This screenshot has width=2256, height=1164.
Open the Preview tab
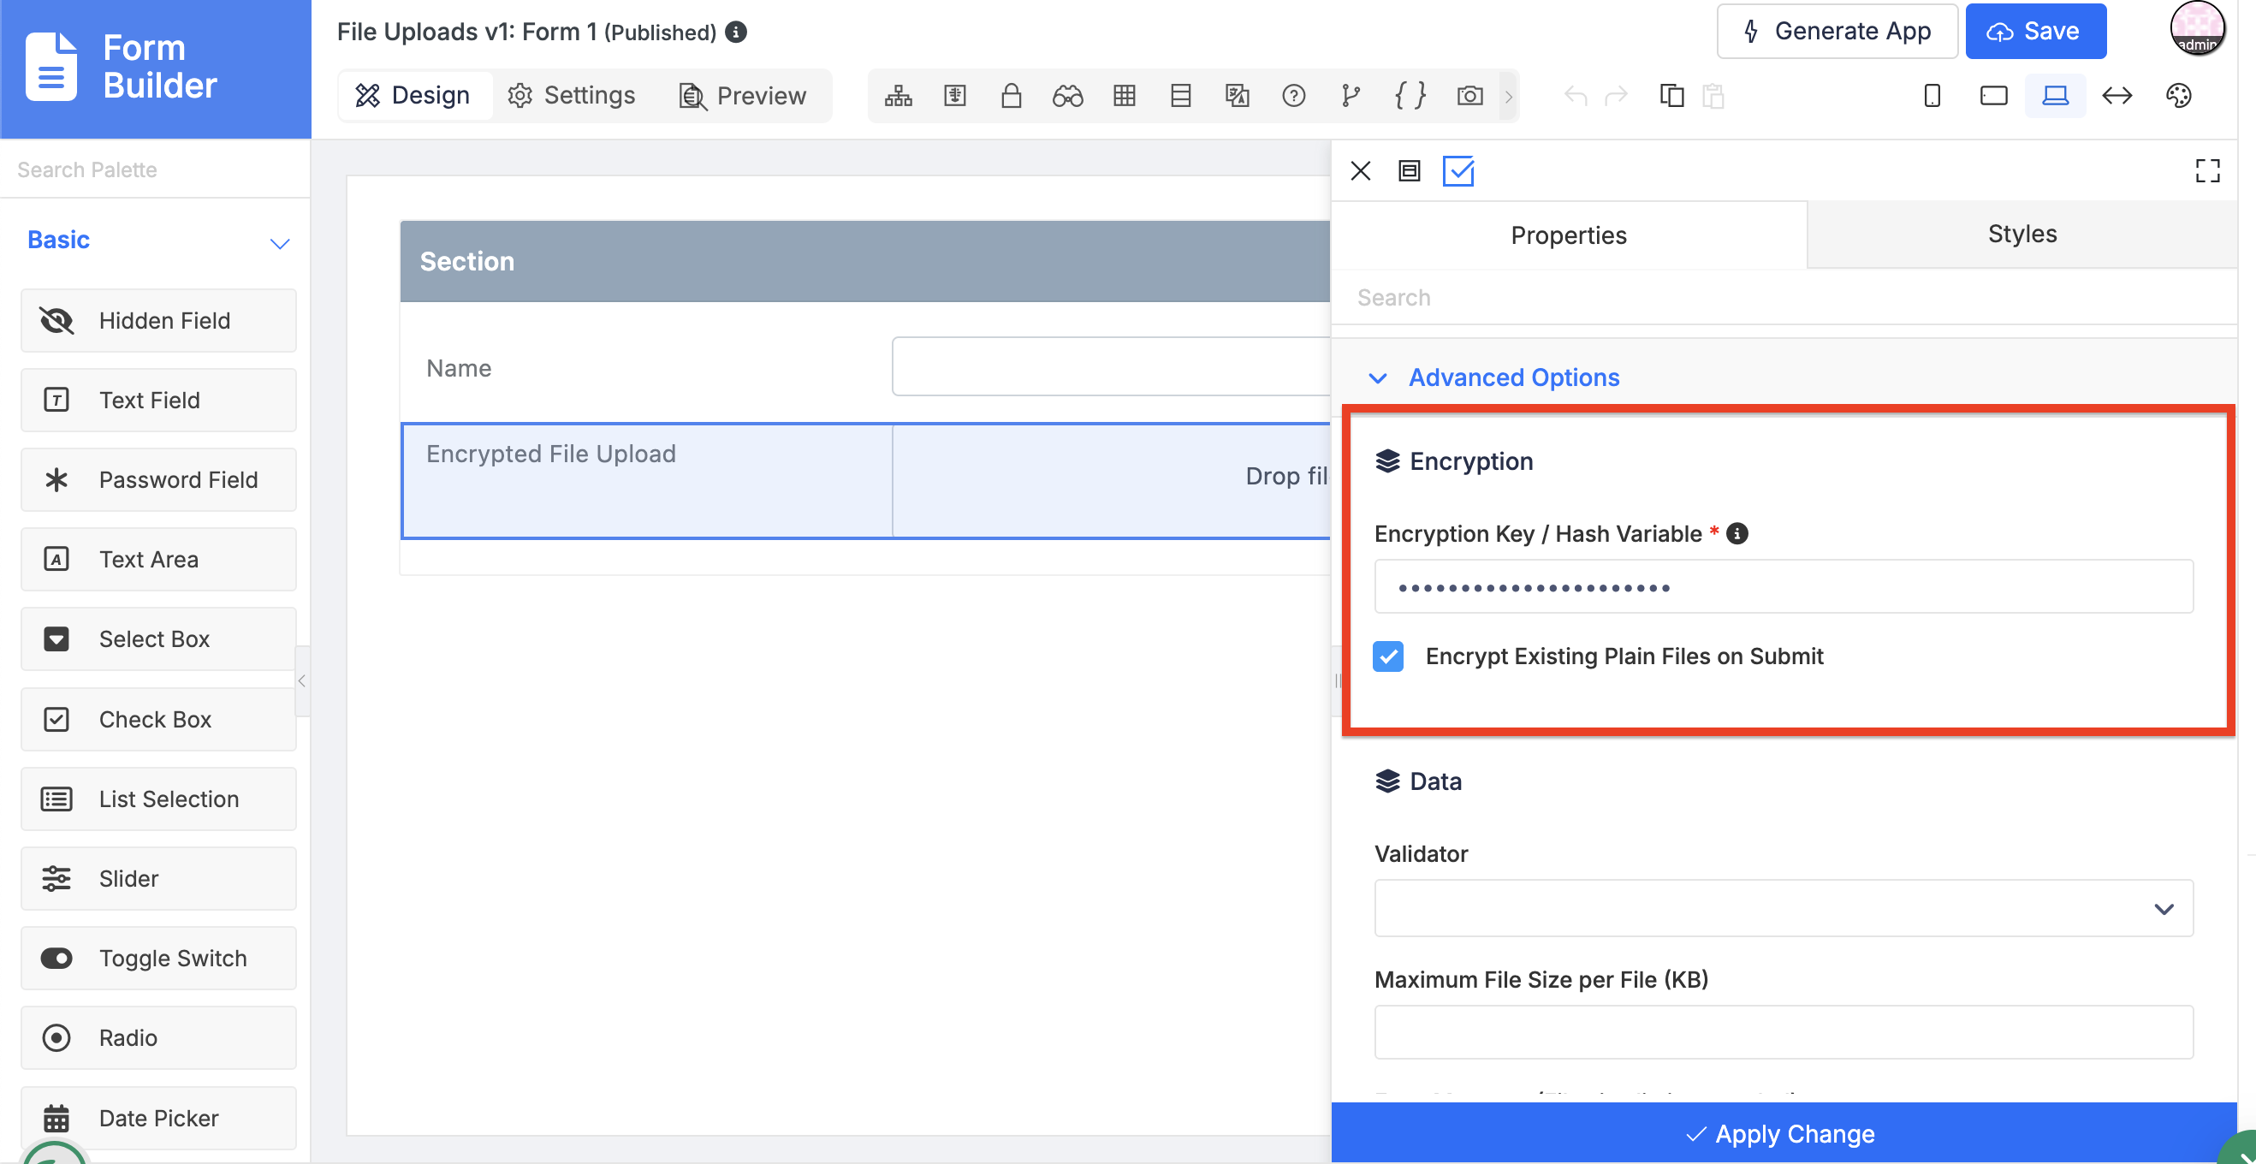click(x=743, y=96)
